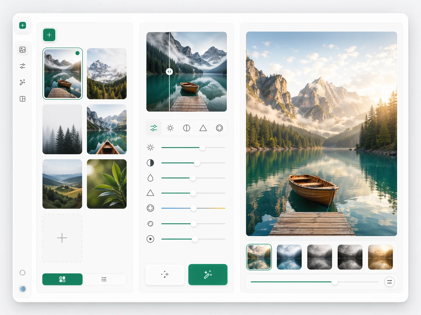
Task: Select the light grayscale filter preset thumbnail
Action: 320,257
